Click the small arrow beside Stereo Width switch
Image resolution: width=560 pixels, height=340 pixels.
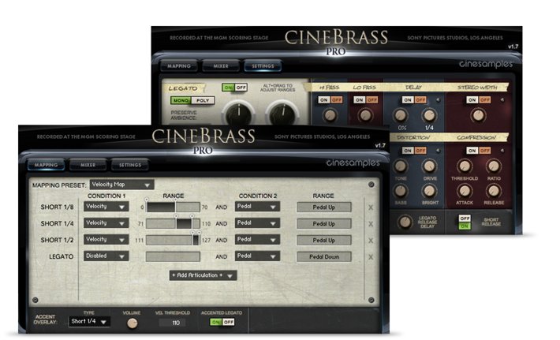(502, 100)
